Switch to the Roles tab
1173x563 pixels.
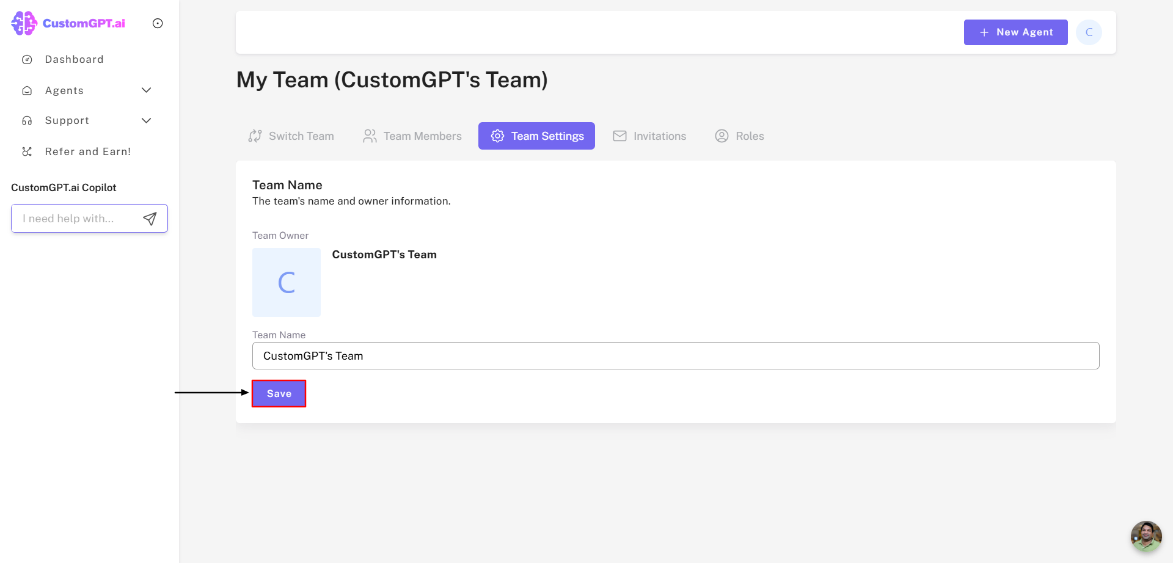(739, 136)
